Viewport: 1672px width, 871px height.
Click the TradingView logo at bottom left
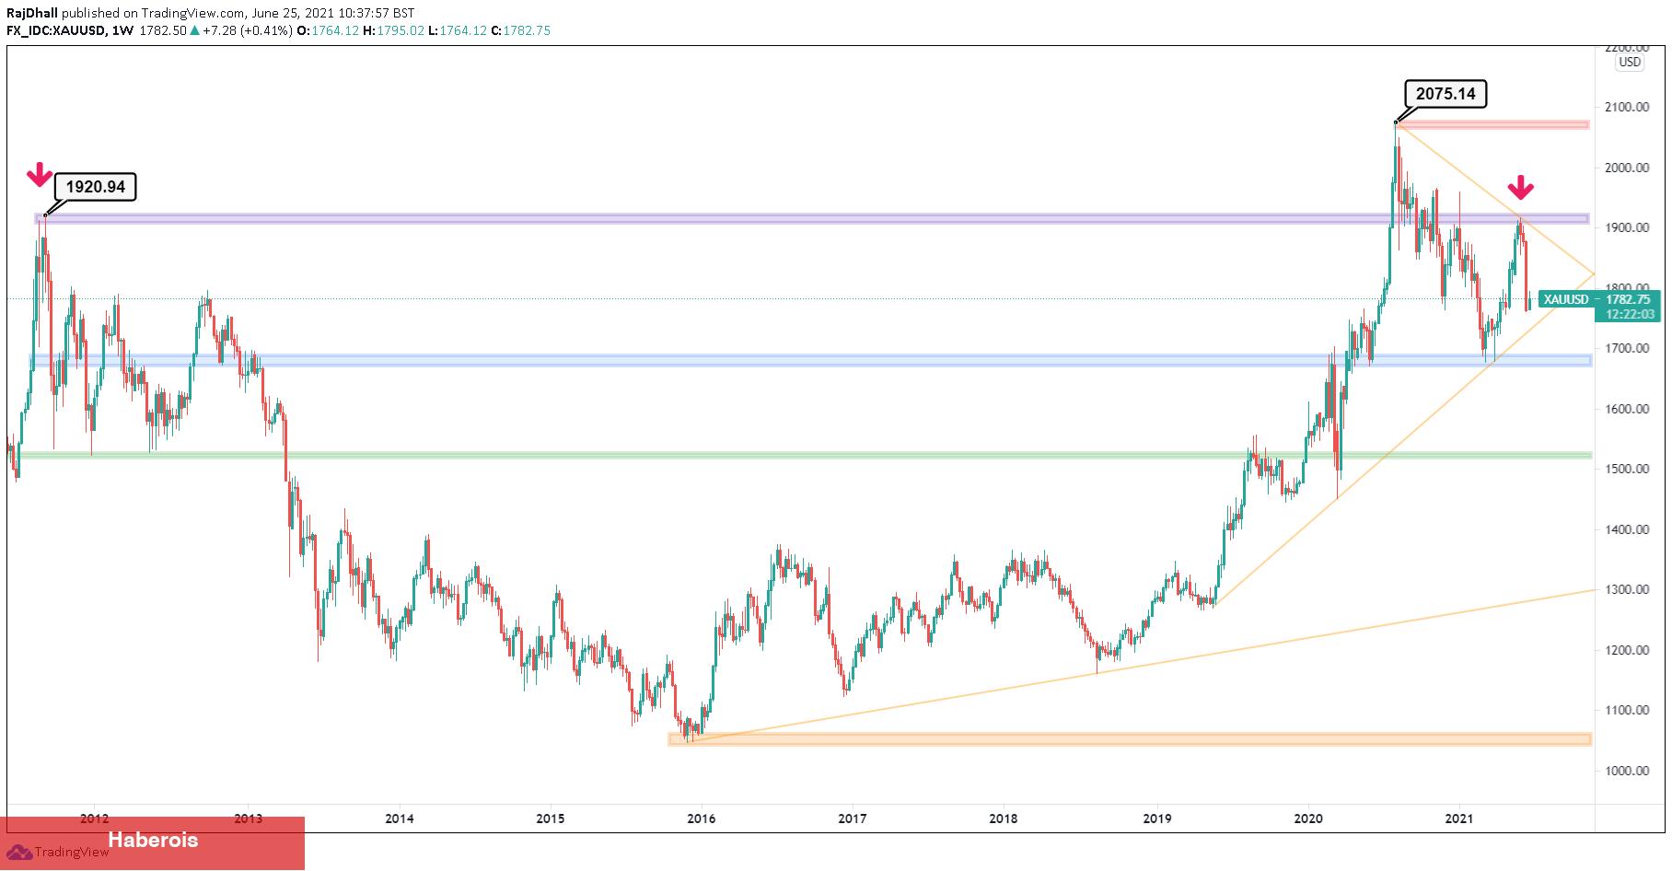point(58,853)
